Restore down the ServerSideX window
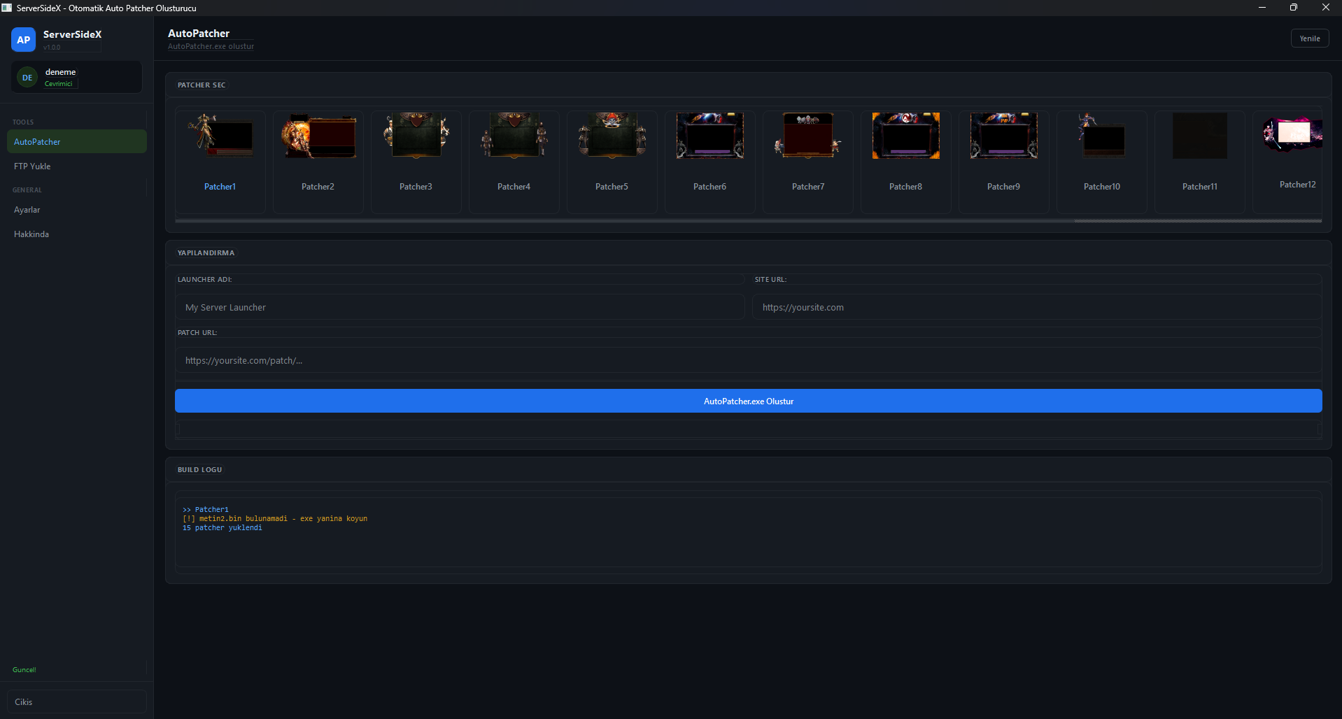 click(1294, 8)
